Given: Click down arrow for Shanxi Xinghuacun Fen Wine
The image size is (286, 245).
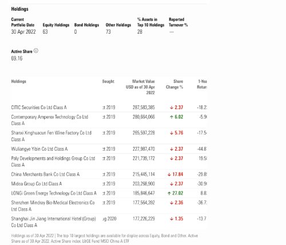Looking at the screenshot, I should point(172,133).
